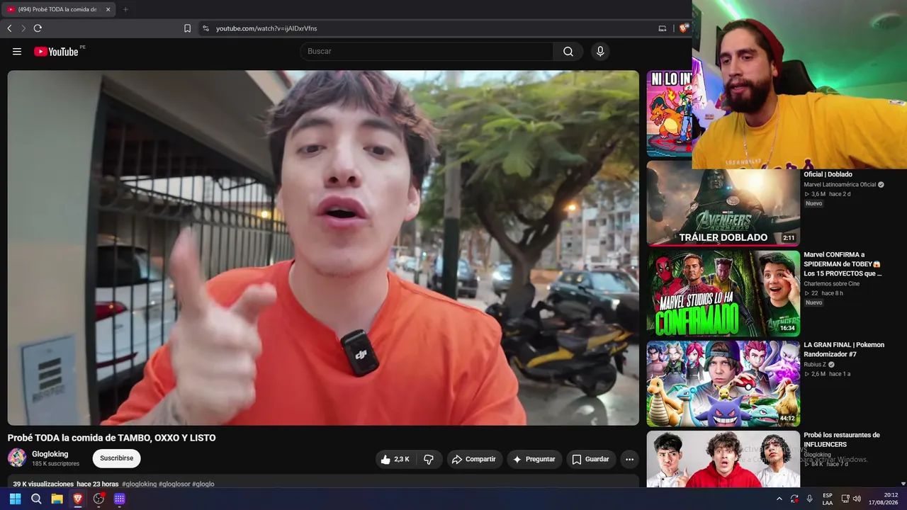Read the 39 K visualizaciones count
This screenshot has width=907, height=510.
coord(43,484)
